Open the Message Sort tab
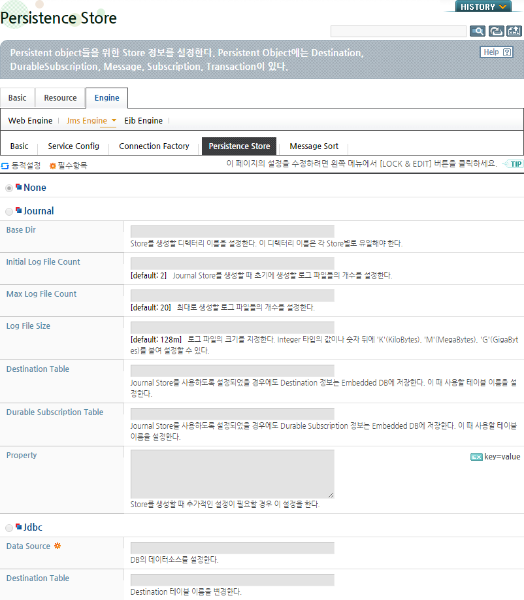Image resolution: width=524 pixels, height=600 pixels. pos(314,146)
